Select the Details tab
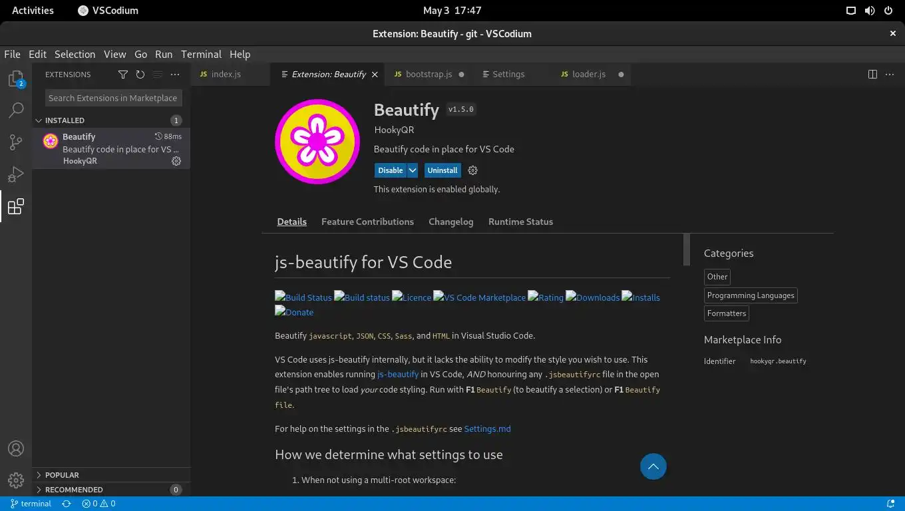This screenshot has width=905, height=511. click(291, 222)
